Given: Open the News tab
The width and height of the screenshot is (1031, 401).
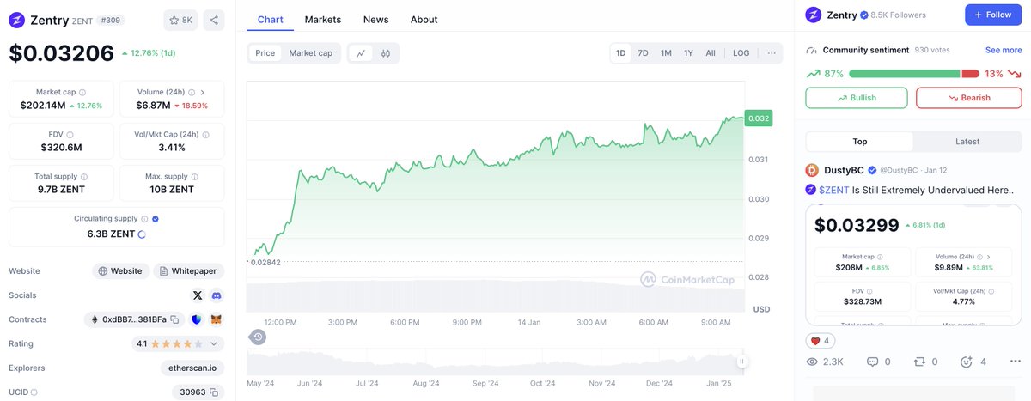Looking at the screenshot, I should (x=375, y=20).
